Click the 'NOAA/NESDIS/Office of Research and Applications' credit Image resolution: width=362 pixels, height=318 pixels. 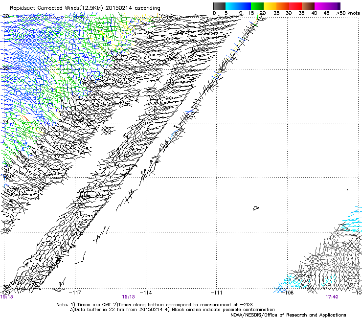pos(288,315)
